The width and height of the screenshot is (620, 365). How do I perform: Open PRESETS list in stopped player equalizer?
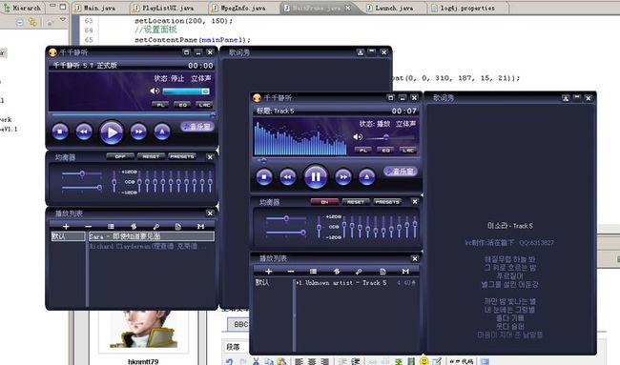click(182, 156)
